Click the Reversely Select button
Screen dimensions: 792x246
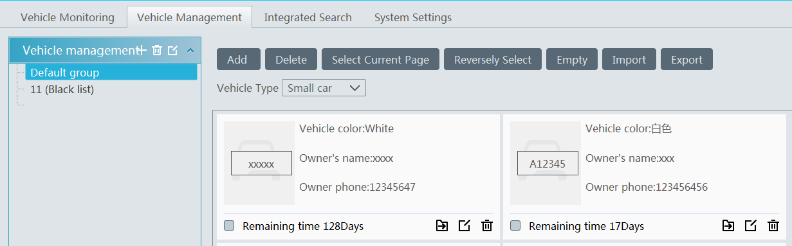tap(493, 60)
